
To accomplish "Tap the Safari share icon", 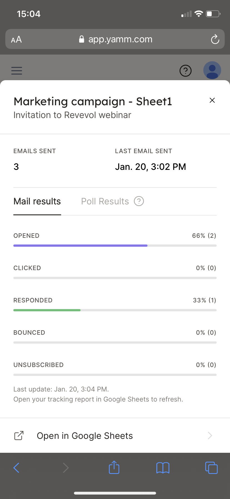I will [x=114, y=468].
